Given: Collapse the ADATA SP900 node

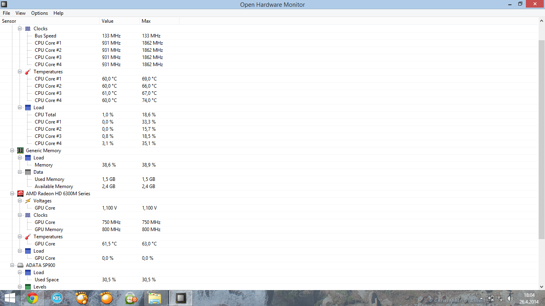Looking at the screenshot, I should 12,265.
